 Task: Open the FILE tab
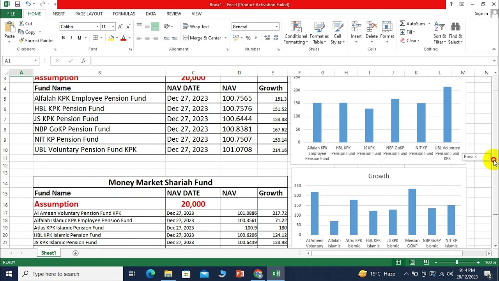click(x=11, y=14)
